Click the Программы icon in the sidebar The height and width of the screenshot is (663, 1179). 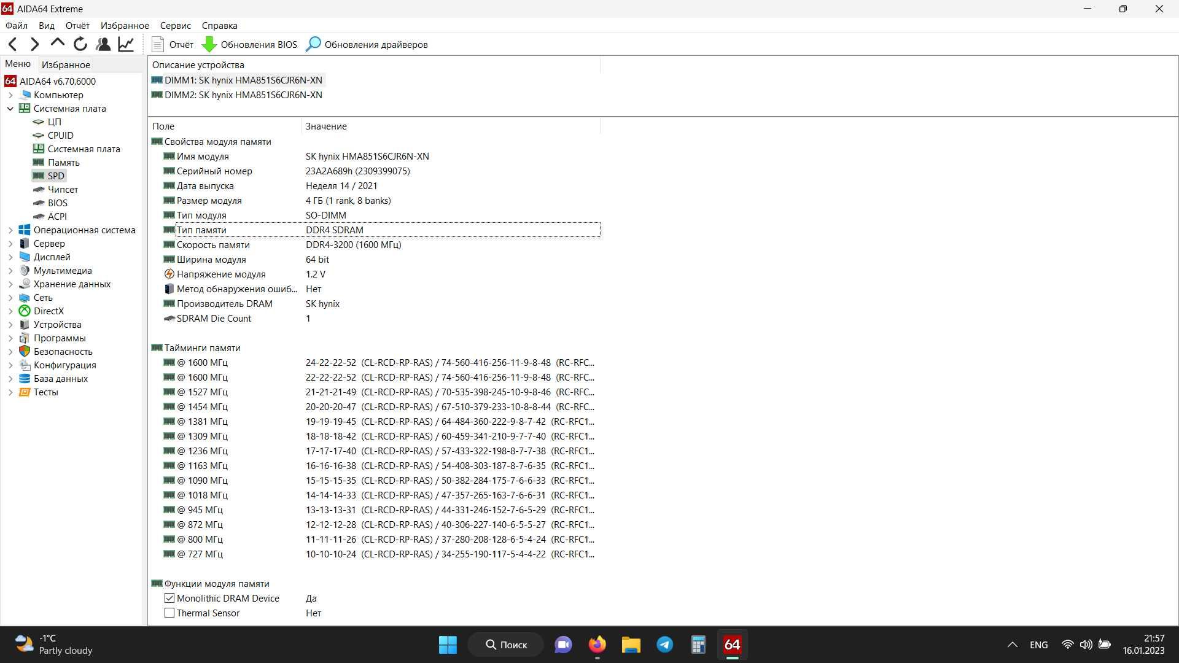(25, 338)
